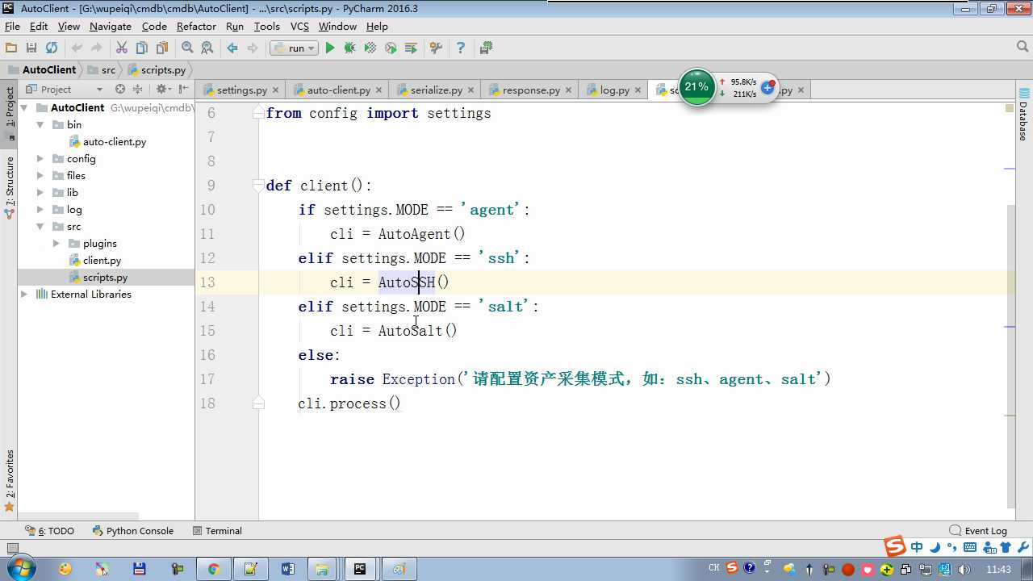Open the Navigate menu

[x=111, y=27]
